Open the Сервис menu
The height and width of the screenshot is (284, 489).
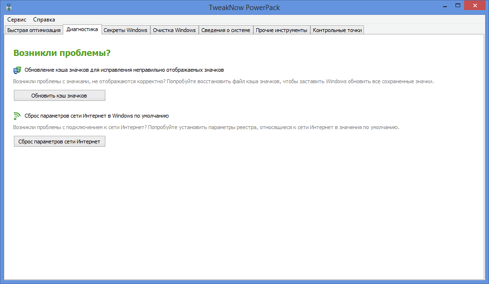[x=17, y=20]
